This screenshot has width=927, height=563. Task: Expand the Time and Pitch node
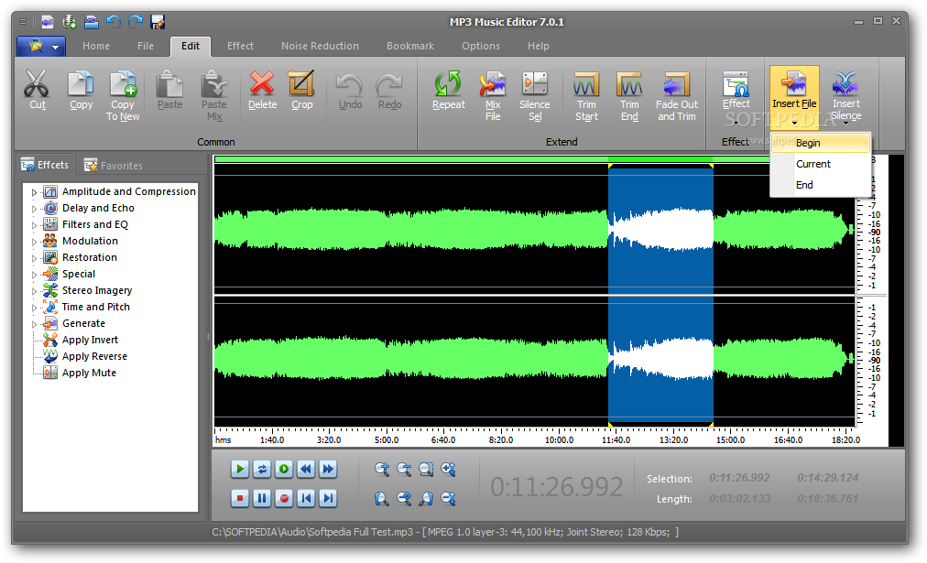pyautogui.click(x=34, y=308)
